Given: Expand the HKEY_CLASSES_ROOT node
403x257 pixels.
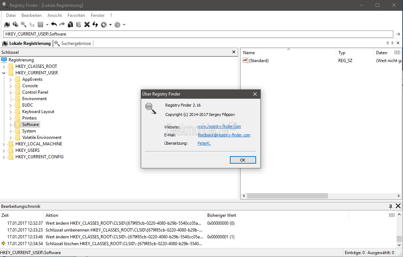Looking at the screenshot, I should click(x=4, y=66).
